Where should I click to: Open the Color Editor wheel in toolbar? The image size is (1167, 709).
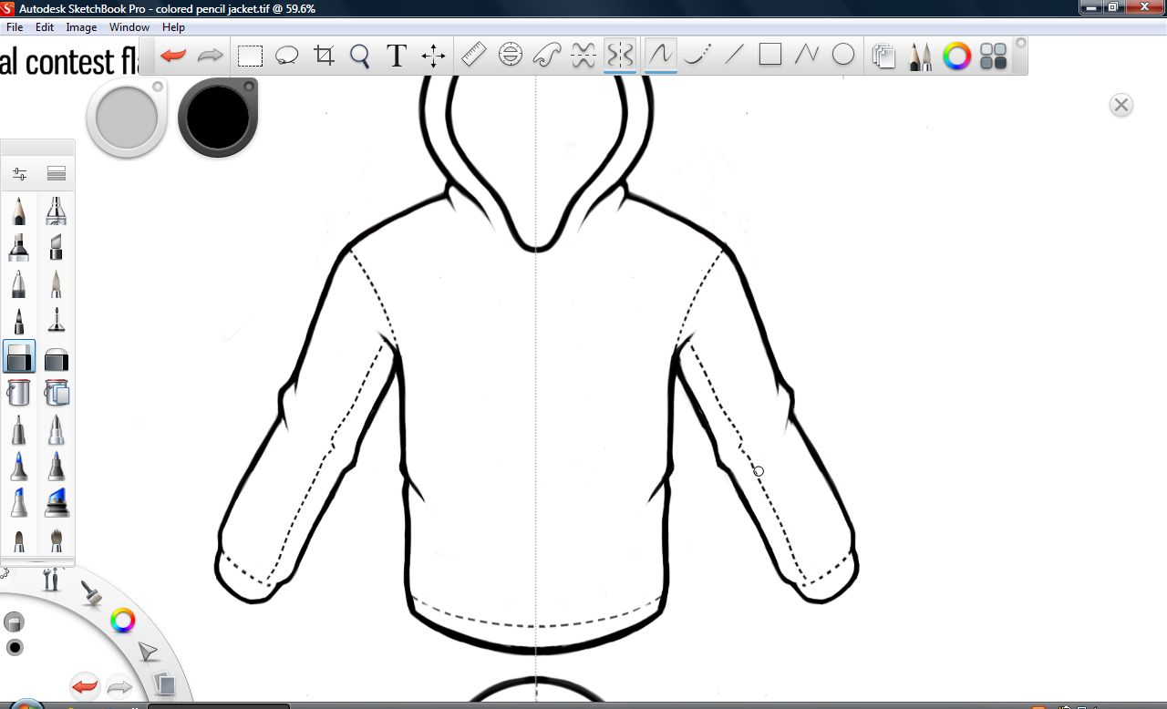956,57
